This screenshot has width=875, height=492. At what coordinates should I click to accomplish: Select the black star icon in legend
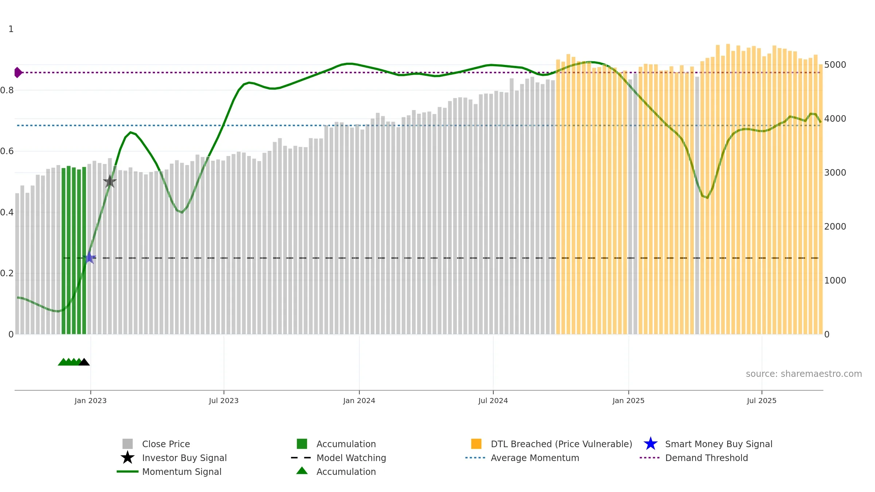click(128, 457)
